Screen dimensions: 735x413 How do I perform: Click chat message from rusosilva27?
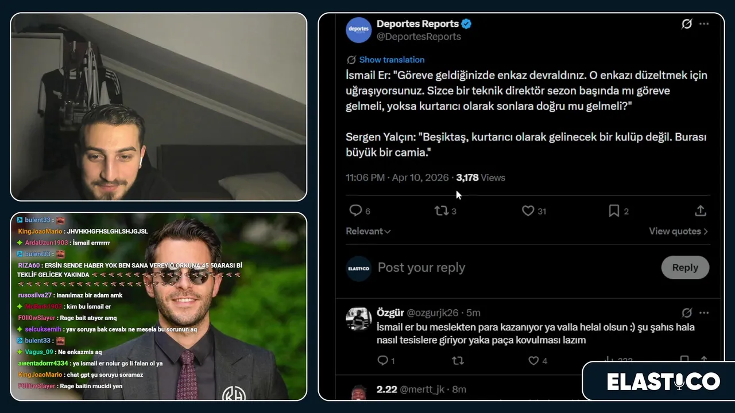pos(70,295)
